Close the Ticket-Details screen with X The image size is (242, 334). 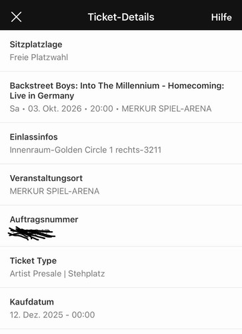pyautogui.click(x=16, y=17)
